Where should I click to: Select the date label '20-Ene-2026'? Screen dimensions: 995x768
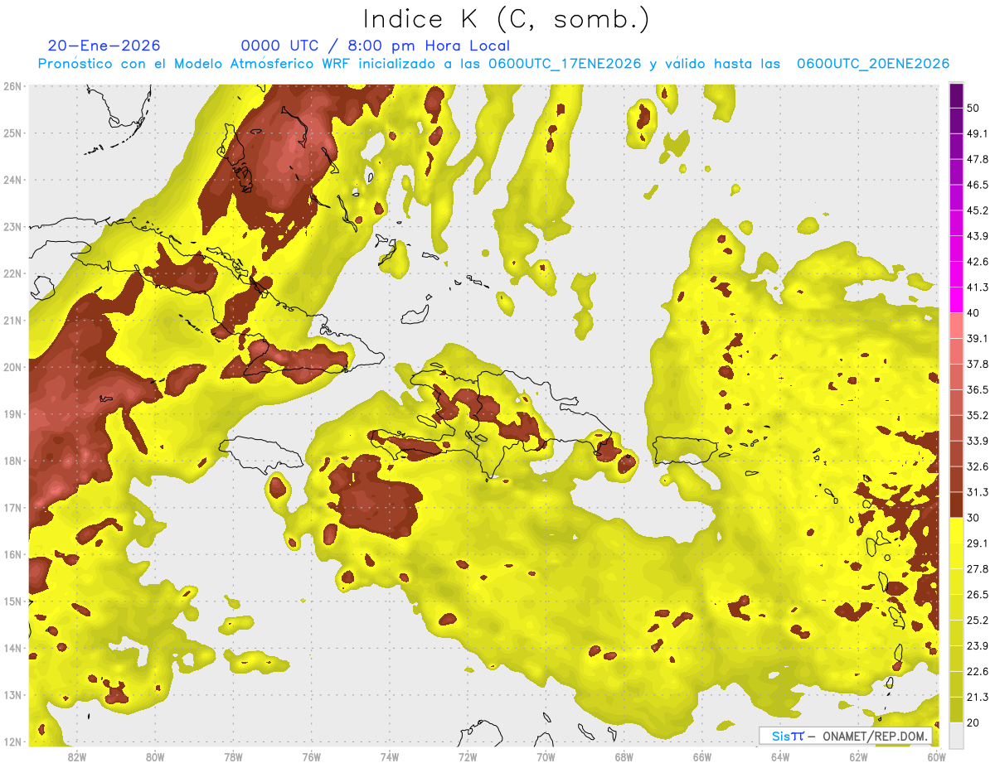point(104,46)
